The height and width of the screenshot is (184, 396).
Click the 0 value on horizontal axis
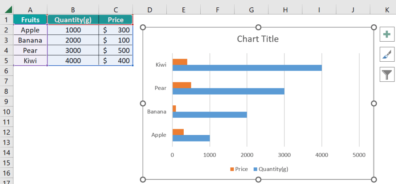tap(172, 155)
